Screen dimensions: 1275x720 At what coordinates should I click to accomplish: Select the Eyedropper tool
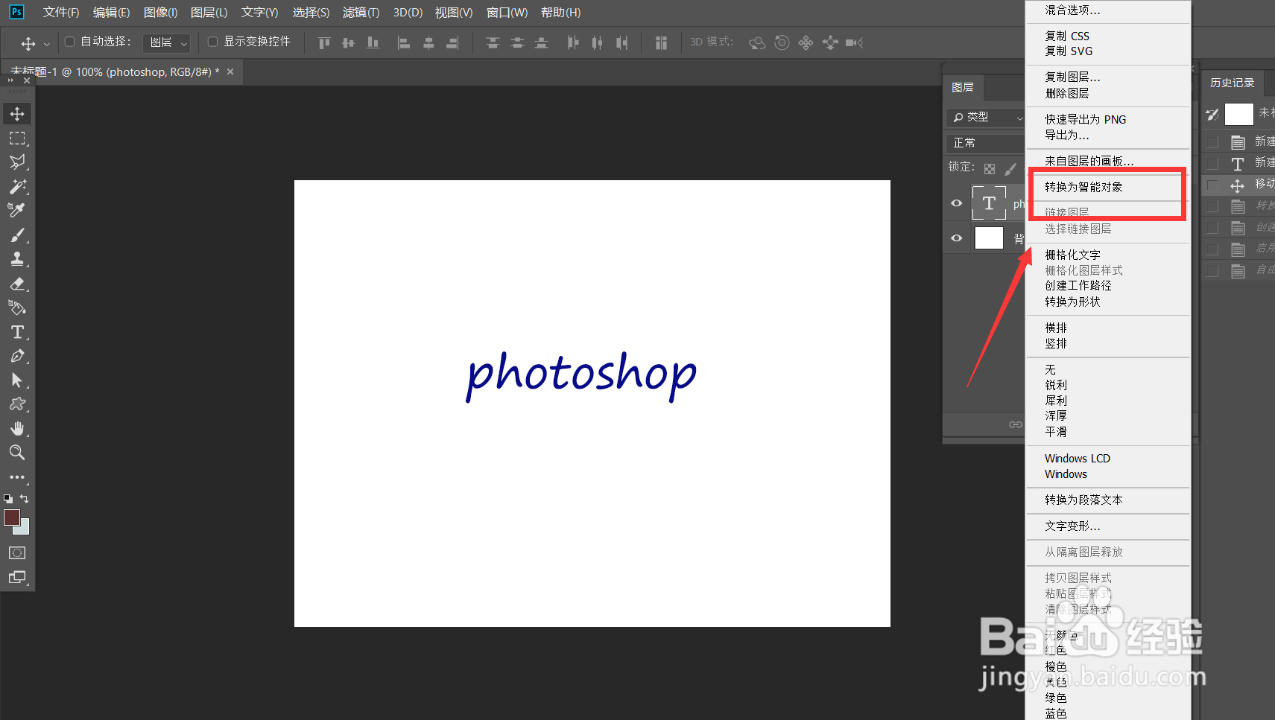(x=17, y=211)
